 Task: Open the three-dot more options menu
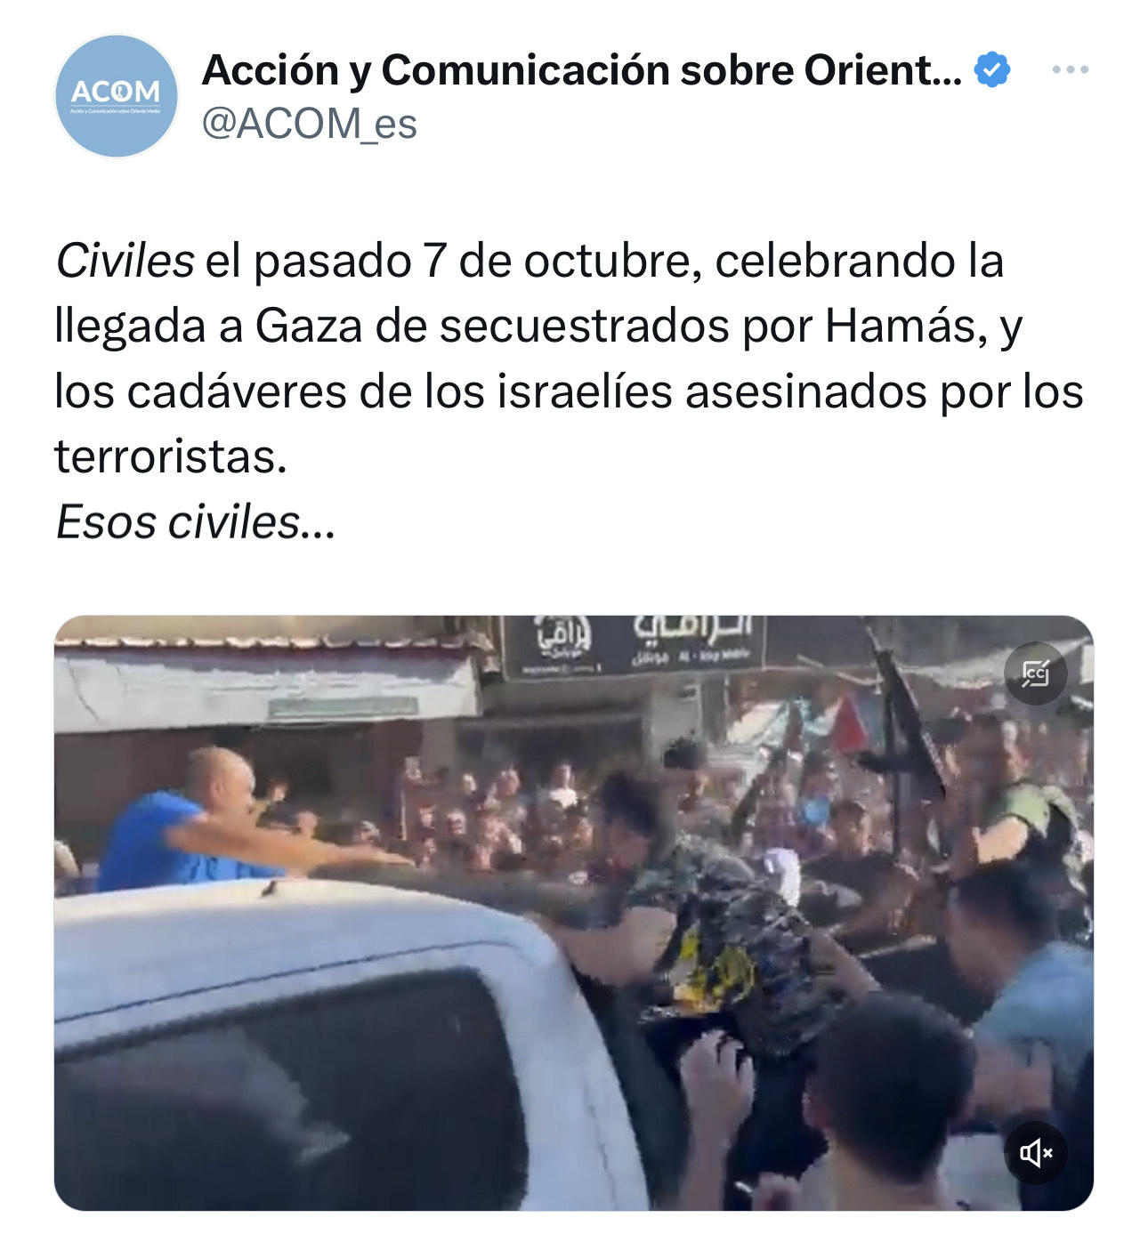point(1070,69)
